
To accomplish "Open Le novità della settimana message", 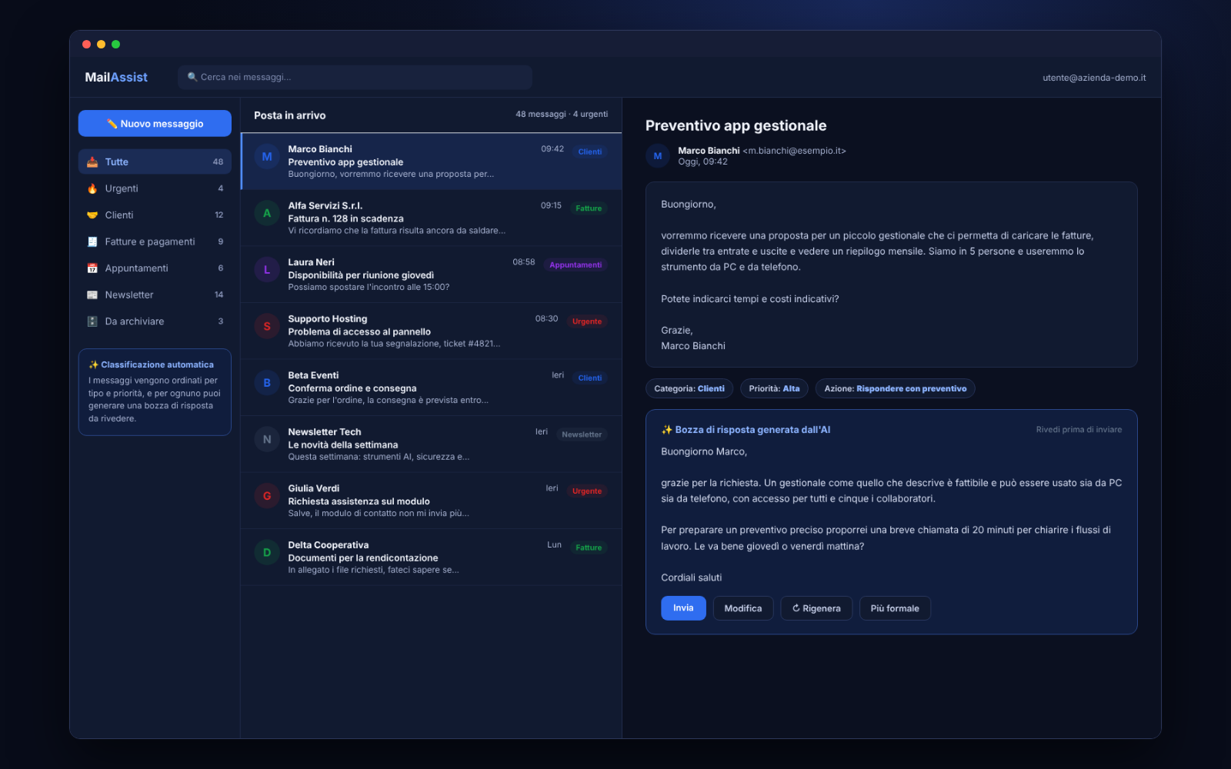I will coord(431,444).
